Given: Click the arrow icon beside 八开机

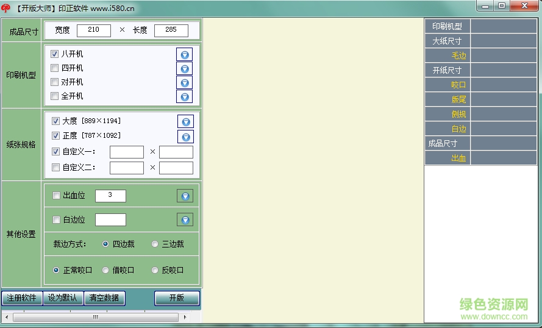Looking at the screenshot, I should 184,54.
